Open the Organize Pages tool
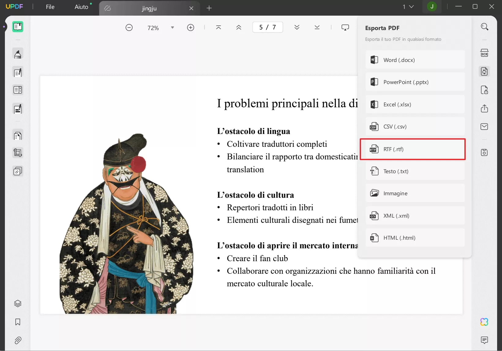The width and height of the screenshot is (502, 351). [18, 90]
